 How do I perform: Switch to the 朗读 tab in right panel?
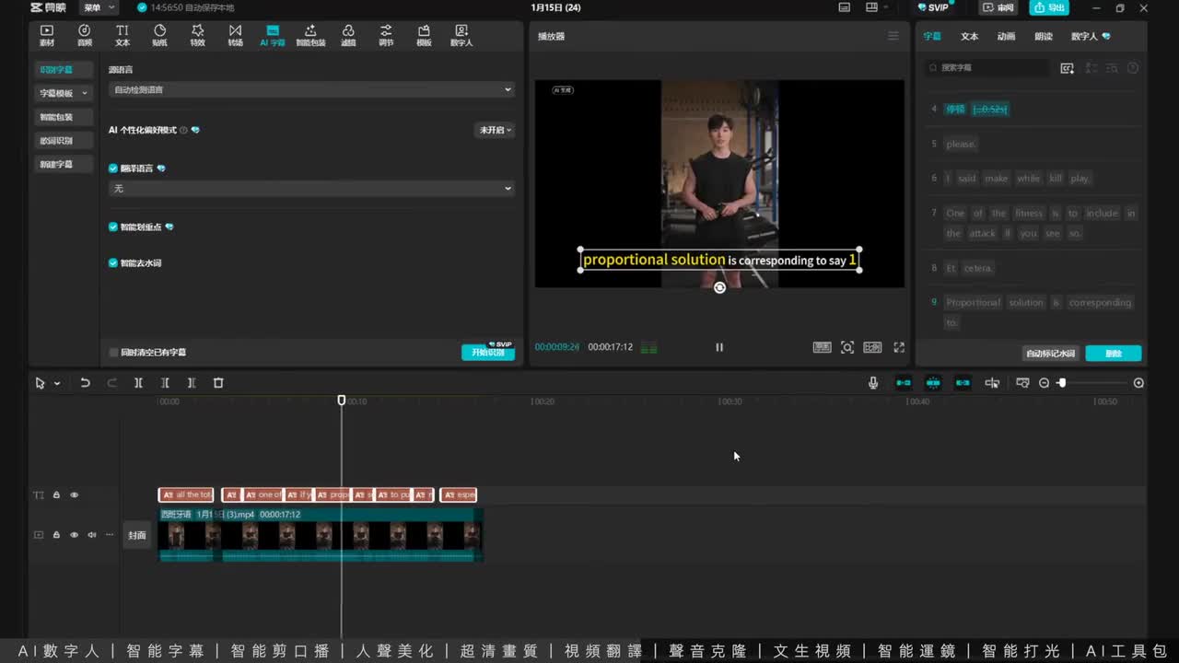point(1043,37)
